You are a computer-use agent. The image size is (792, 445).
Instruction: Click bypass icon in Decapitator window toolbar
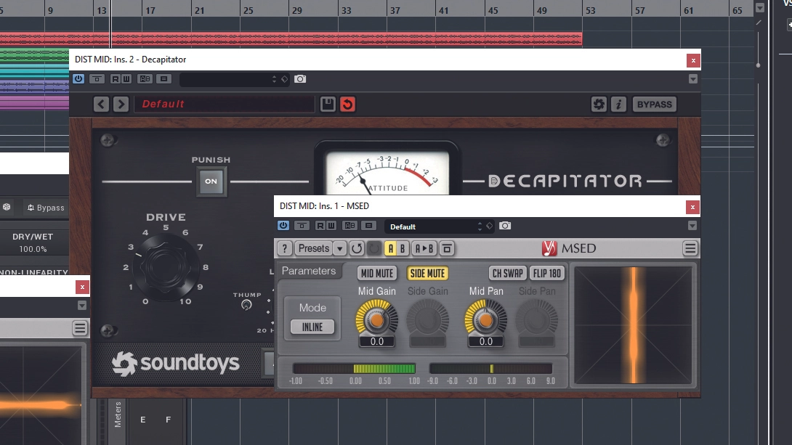coord(97,78)
